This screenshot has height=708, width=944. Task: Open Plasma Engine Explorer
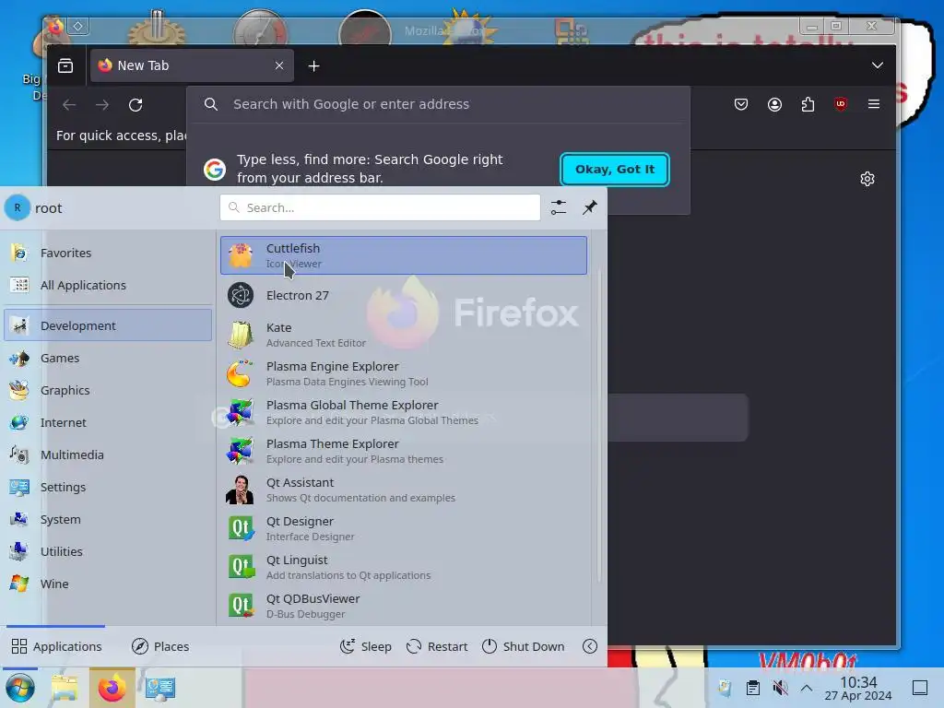[x=404, y=373]
